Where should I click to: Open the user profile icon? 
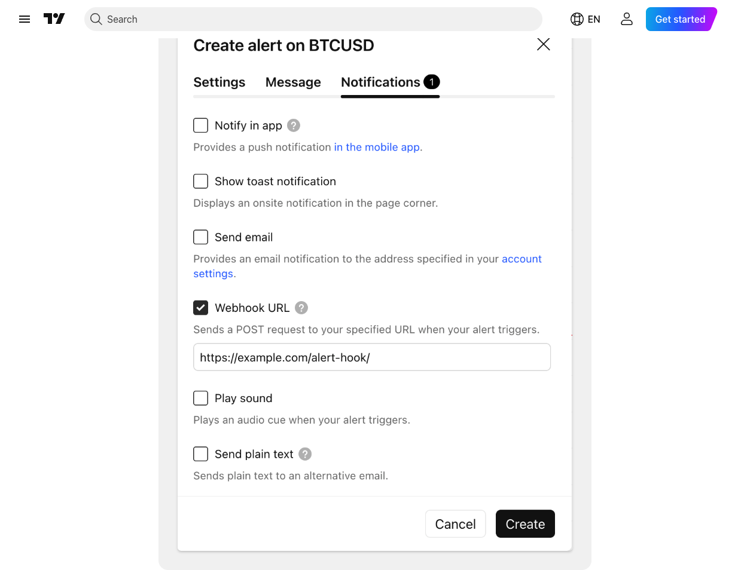click(626, 19)
